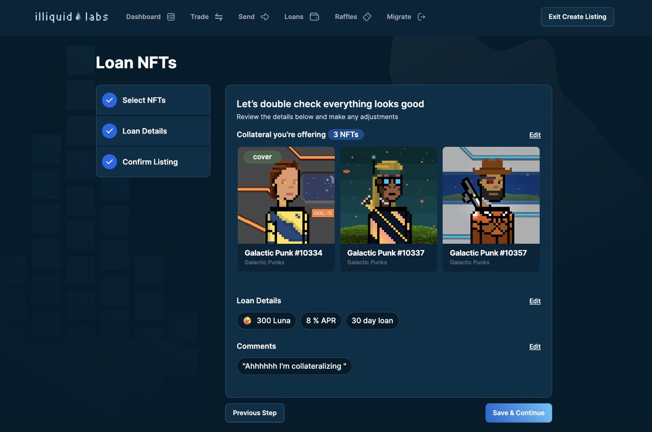The image size is (652, 432).
Task: Click Galactic Punks collection under #10334
Action: click(265, 263)
